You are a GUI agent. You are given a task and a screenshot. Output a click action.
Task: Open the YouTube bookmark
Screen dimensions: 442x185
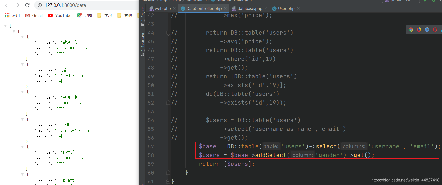pyautogui.click(x=60, y=15)
